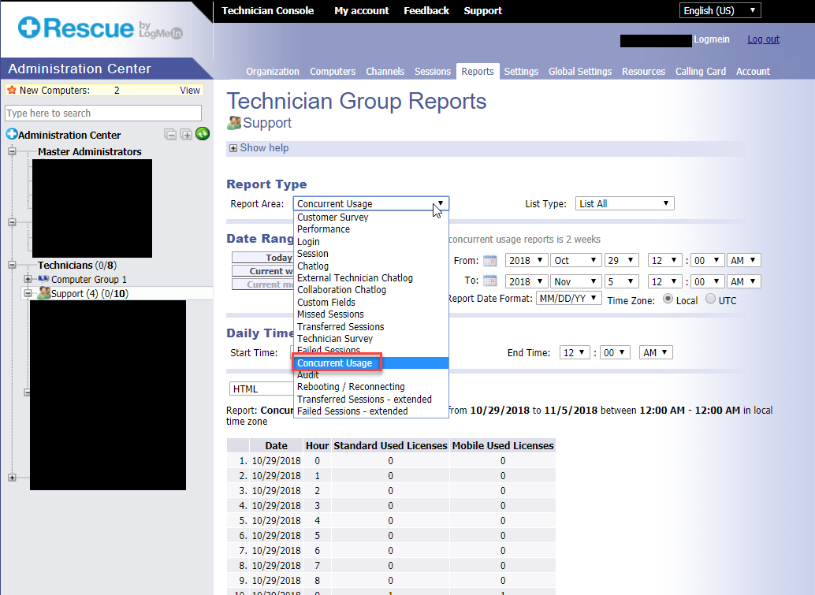
Task: Click the Log out link
Action: click(x=763, y=39)
